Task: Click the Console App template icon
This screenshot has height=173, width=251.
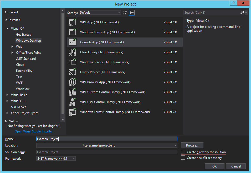Action: (73, 42)
